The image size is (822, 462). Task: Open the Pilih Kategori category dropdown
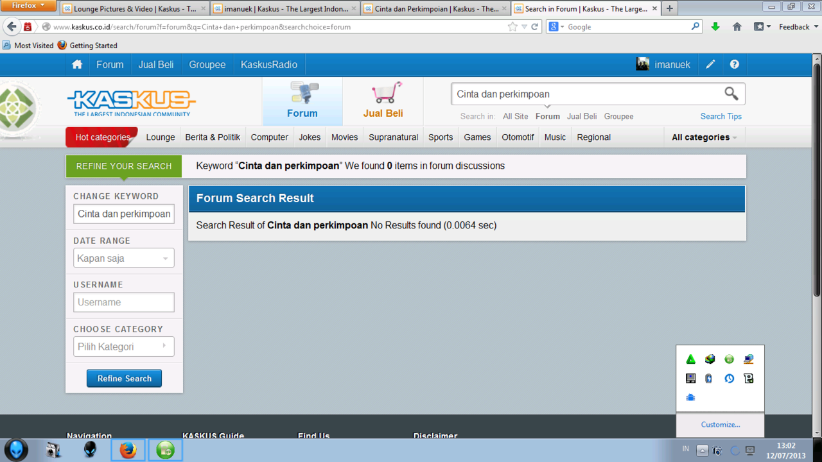click(123, 346)
